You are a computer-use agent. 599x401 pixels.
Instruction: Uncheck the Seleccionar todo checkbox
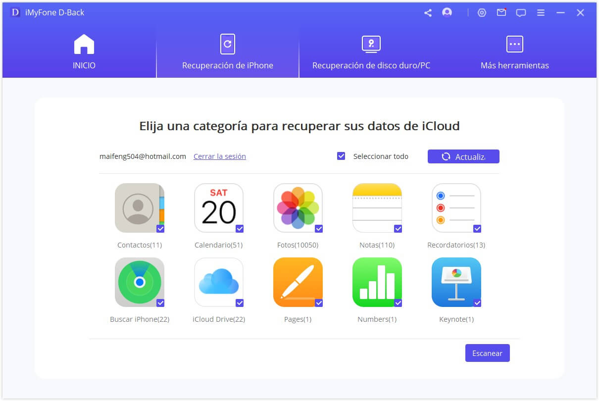[x=341, y=156]
